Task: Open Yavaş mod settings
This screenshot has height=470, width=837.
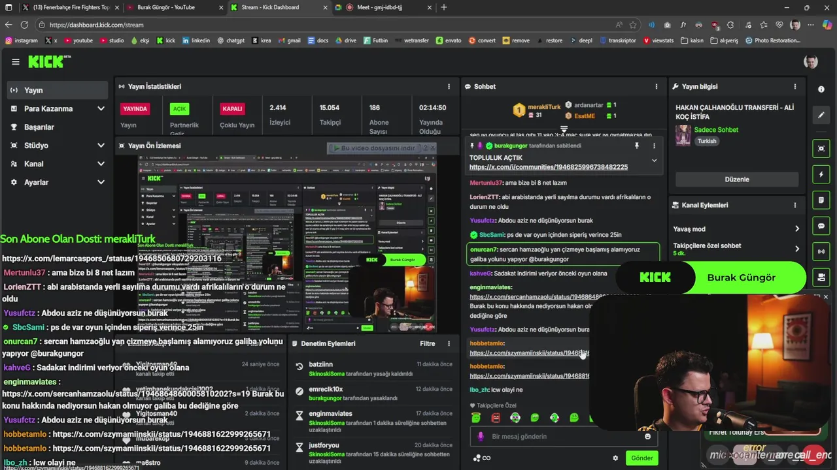Action: 736,229
